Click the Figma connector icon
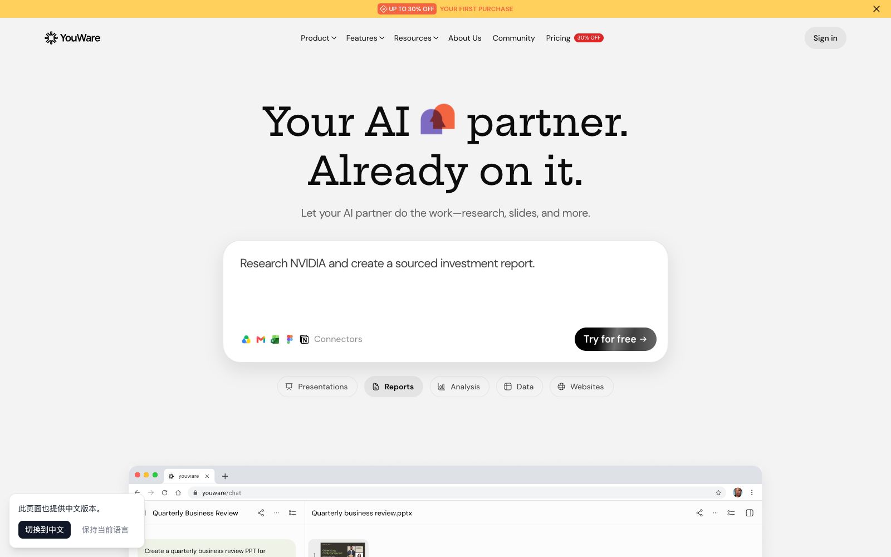 click(x=290, y=339)
